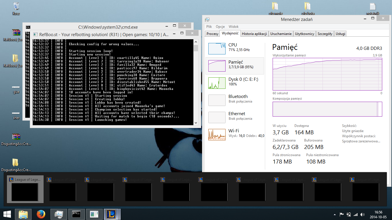The width and height of the screenshot is (392, 220).
Task: Select the yellow RefBoost_Lo folder icon
Action: point(15,58)
